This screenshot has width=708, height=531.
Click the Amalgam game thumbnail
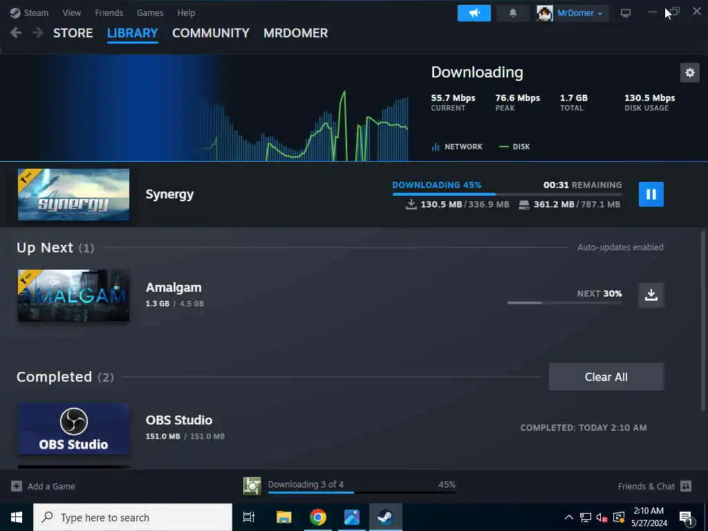73,296
